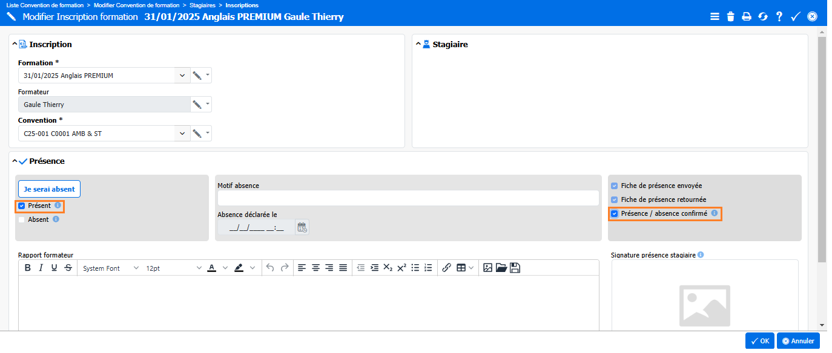Insert a link in the rapport editor
This screenshot has width=832, height=353.
[446, 268]
